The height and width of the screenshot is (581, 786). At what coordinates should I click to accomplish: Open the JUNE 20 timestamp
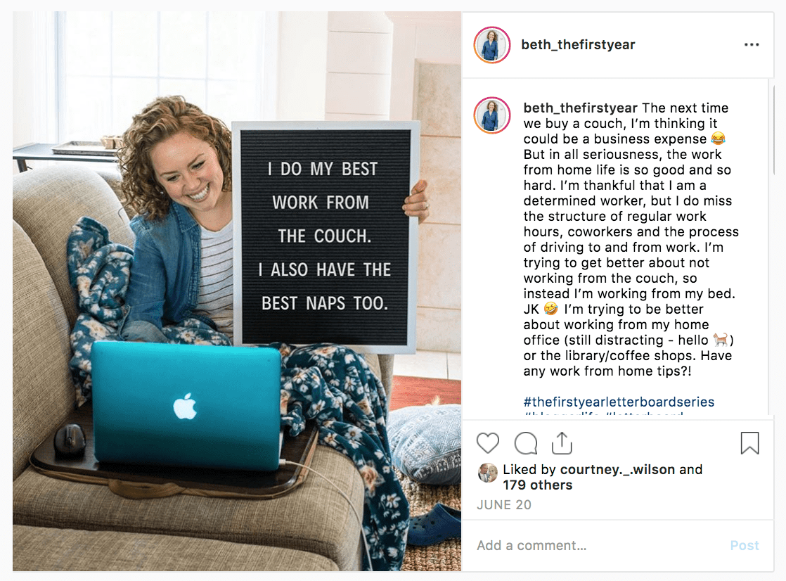click(504, 505)
